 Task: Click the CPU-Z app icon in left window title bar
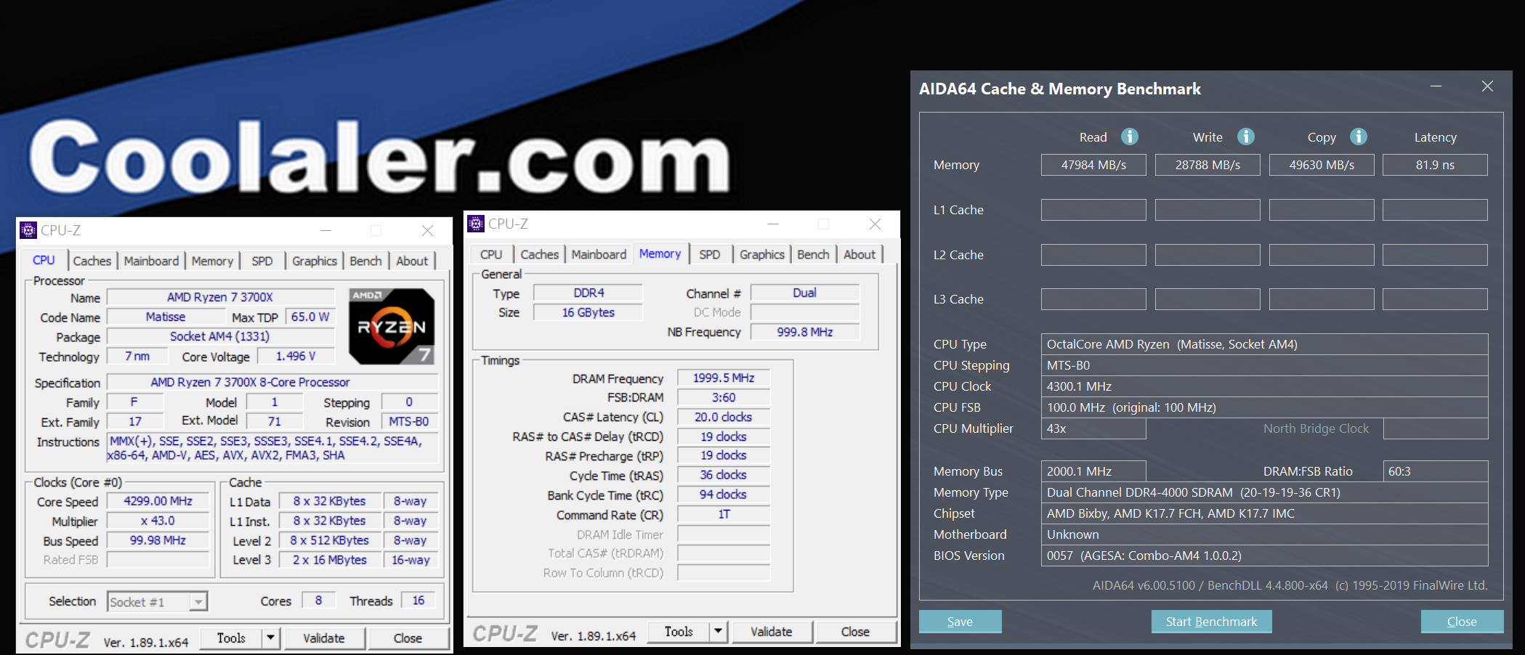(x=28, y=230)
